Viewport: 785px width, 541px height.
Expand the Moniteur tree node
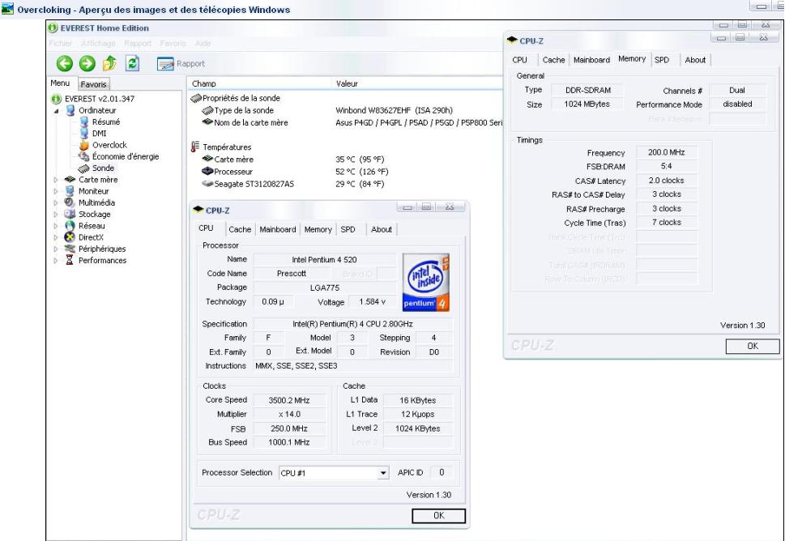56,191
